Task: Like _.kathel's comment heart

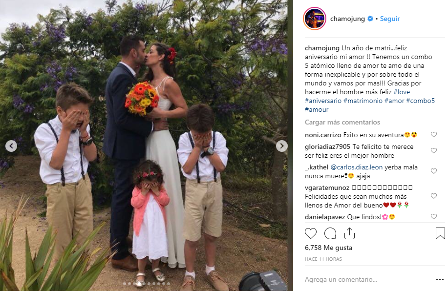Action: pyautogui.click(x=434, y=171)
